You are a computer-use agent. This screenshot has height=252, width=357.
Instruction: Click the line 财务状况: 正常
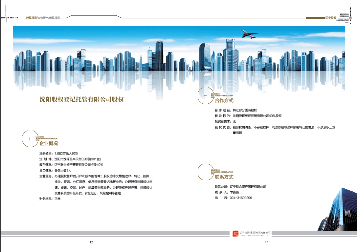(x=50, y=199)
